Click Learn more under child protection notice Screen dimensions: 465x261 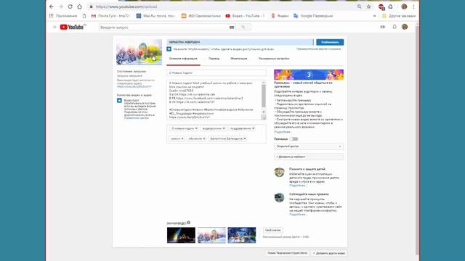click(298, 186)
